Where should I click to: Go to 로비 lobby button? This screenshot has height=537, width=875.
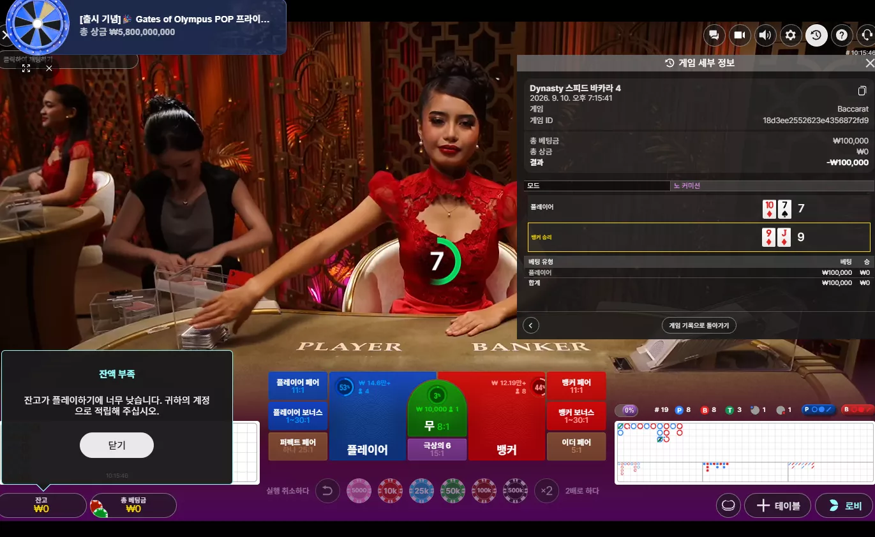pyautogui.click(x=844, y=506)
